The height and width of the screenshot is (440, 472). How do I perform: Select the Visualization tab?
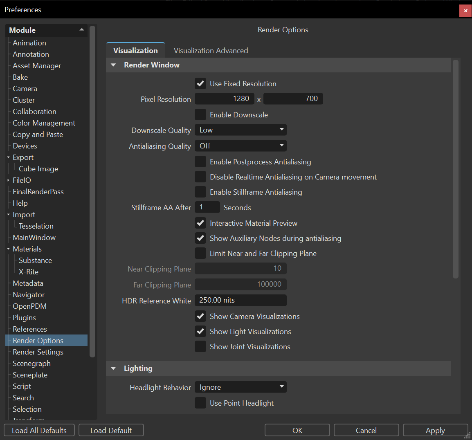135,50
